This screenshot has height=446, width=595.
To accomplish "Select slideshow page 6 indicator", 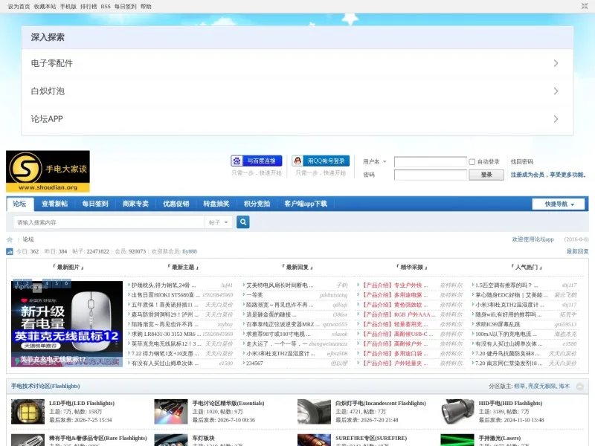I will 66,283.
